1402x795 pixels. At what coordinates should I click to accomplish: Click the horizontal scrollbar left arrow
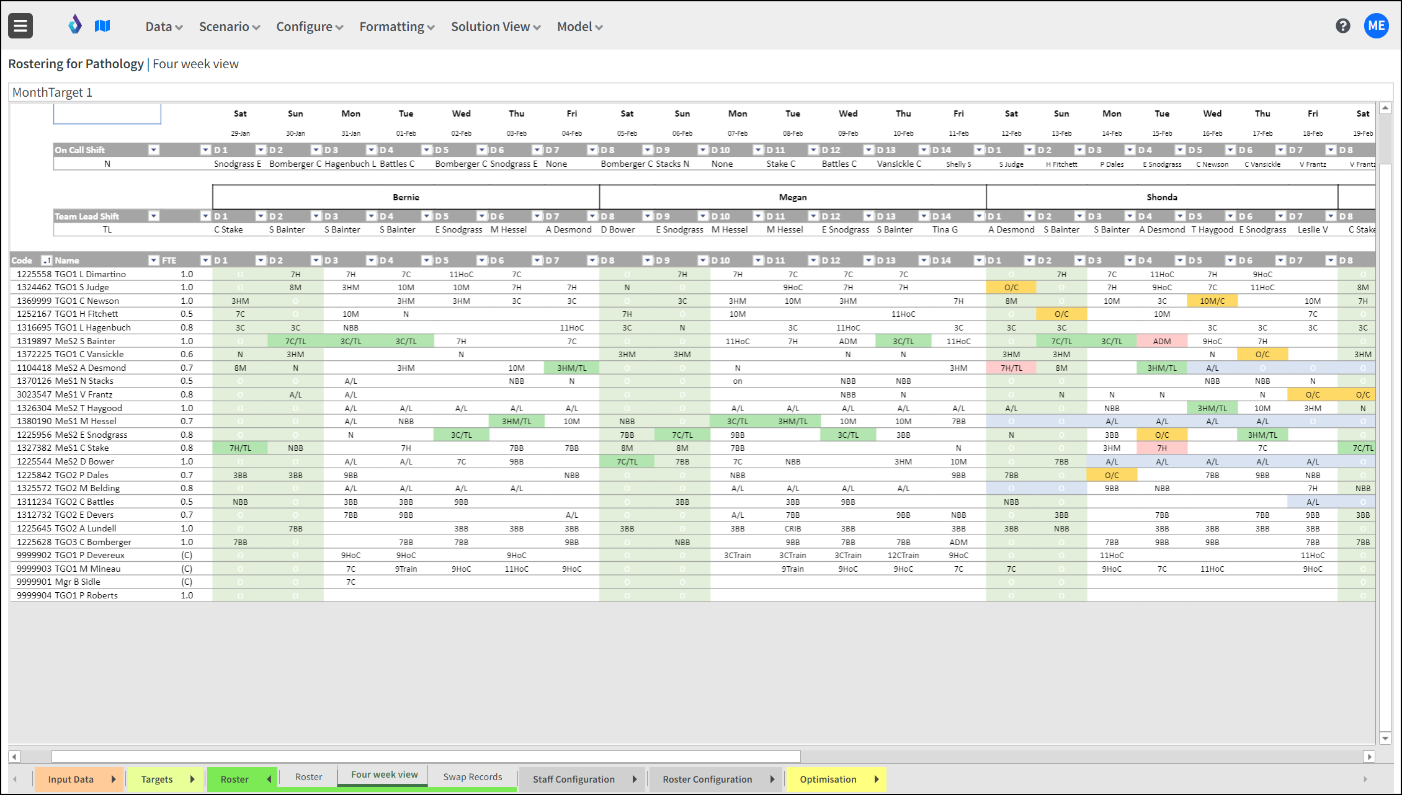pos(14,757)
